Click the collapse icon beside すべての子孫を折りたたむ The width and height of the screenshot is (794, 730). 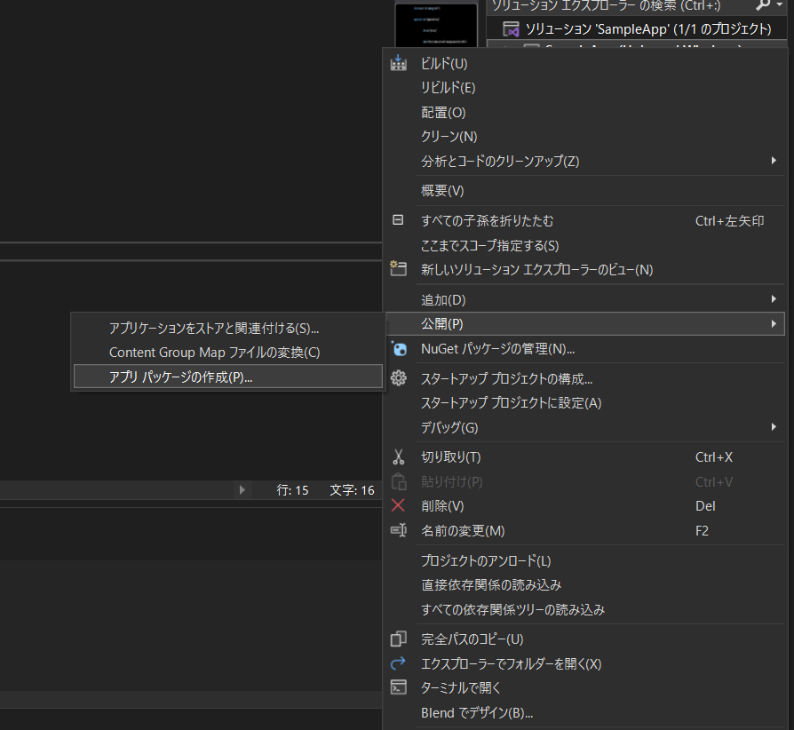[x=398, y=220]
